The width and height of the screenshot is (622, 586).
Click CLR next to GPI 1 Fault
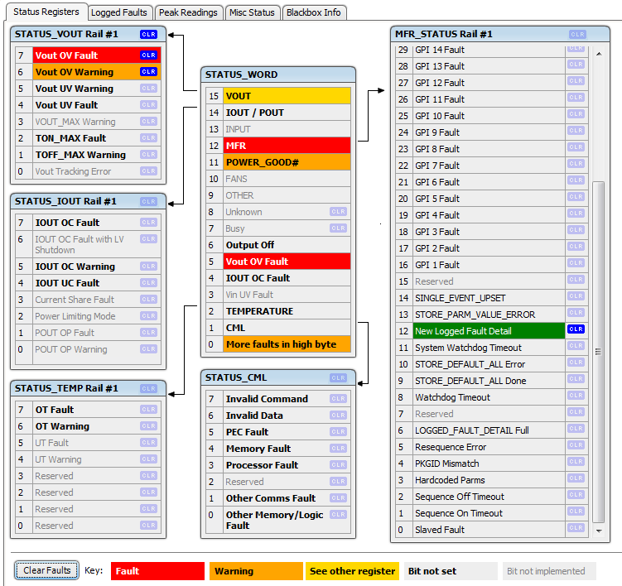click(x=576, y=263)
